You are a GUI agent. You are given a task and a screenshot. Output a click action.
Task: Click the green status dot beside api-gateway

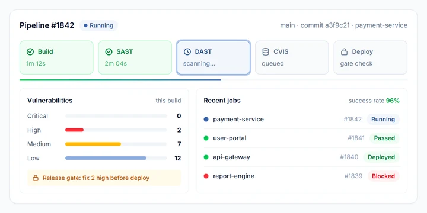206,157
